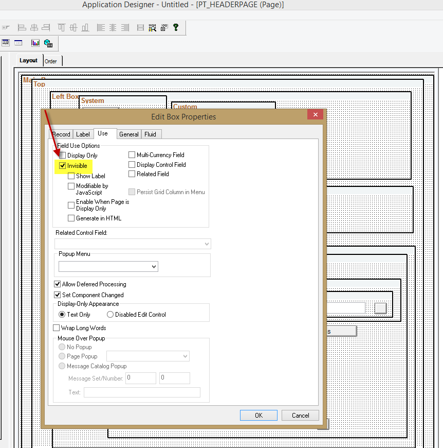Select the grid layout icon on second toolbar

point(18,43)
